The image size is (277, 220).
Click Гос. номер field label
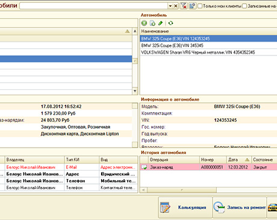pyautogui.click(x=154, y=127)
